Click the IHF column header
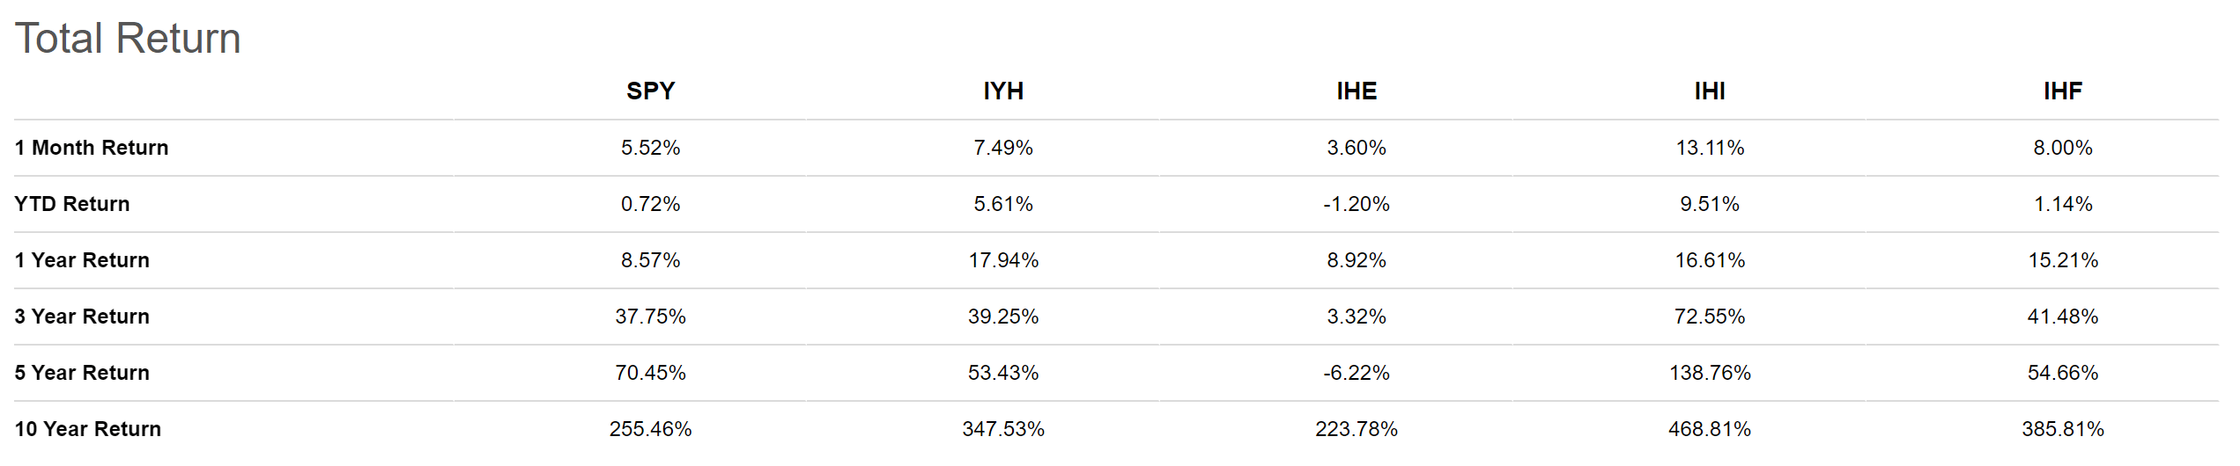 pyautogui.click(x=2063, y=91)
